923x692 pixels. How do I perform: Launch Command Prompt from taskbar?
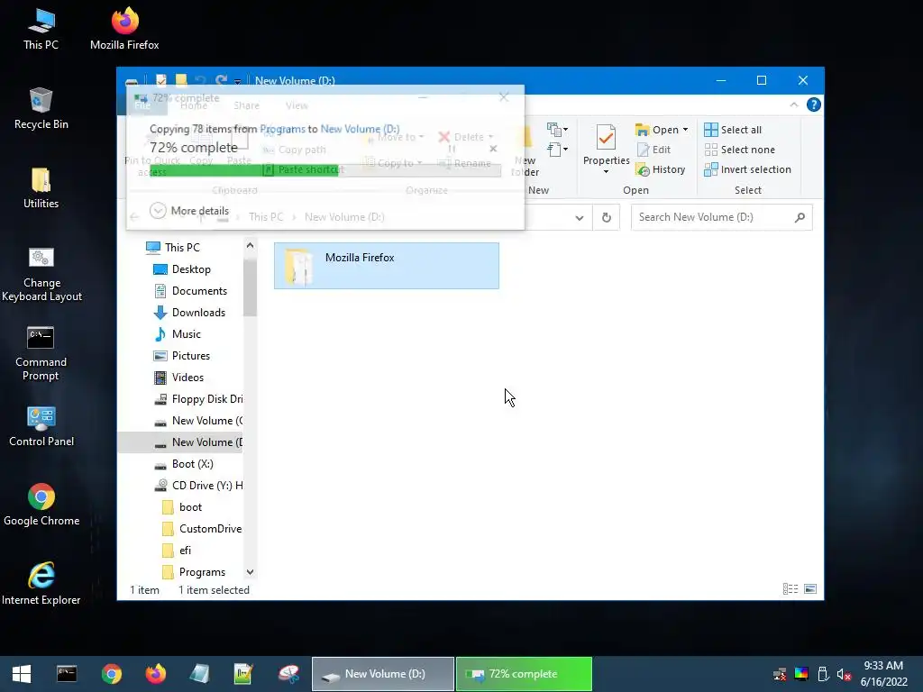67,674
